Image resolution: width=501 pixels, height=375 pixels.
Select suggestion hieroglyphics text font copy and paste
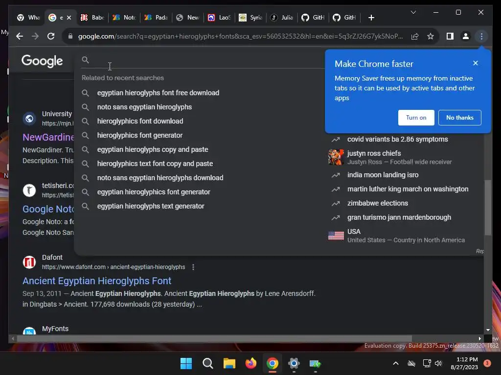coord(155,164)
